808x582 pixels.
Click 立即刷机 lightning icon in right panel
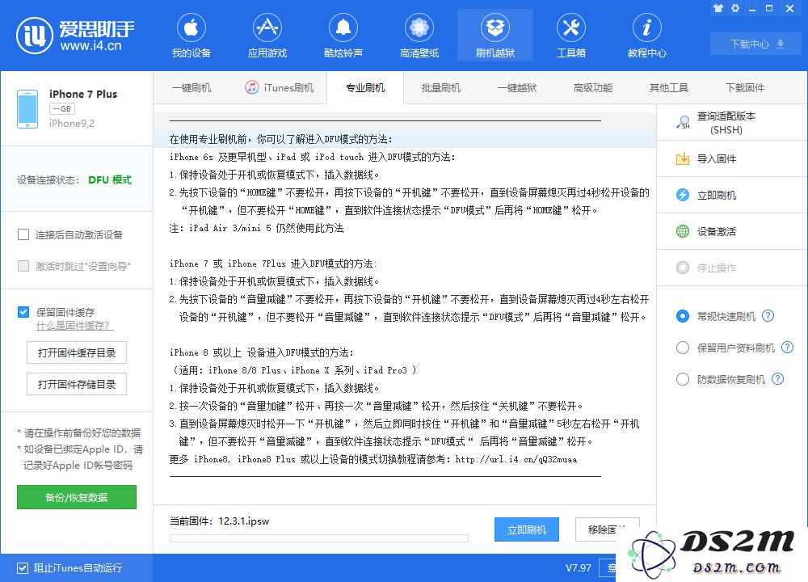click(x=683, y=195)
